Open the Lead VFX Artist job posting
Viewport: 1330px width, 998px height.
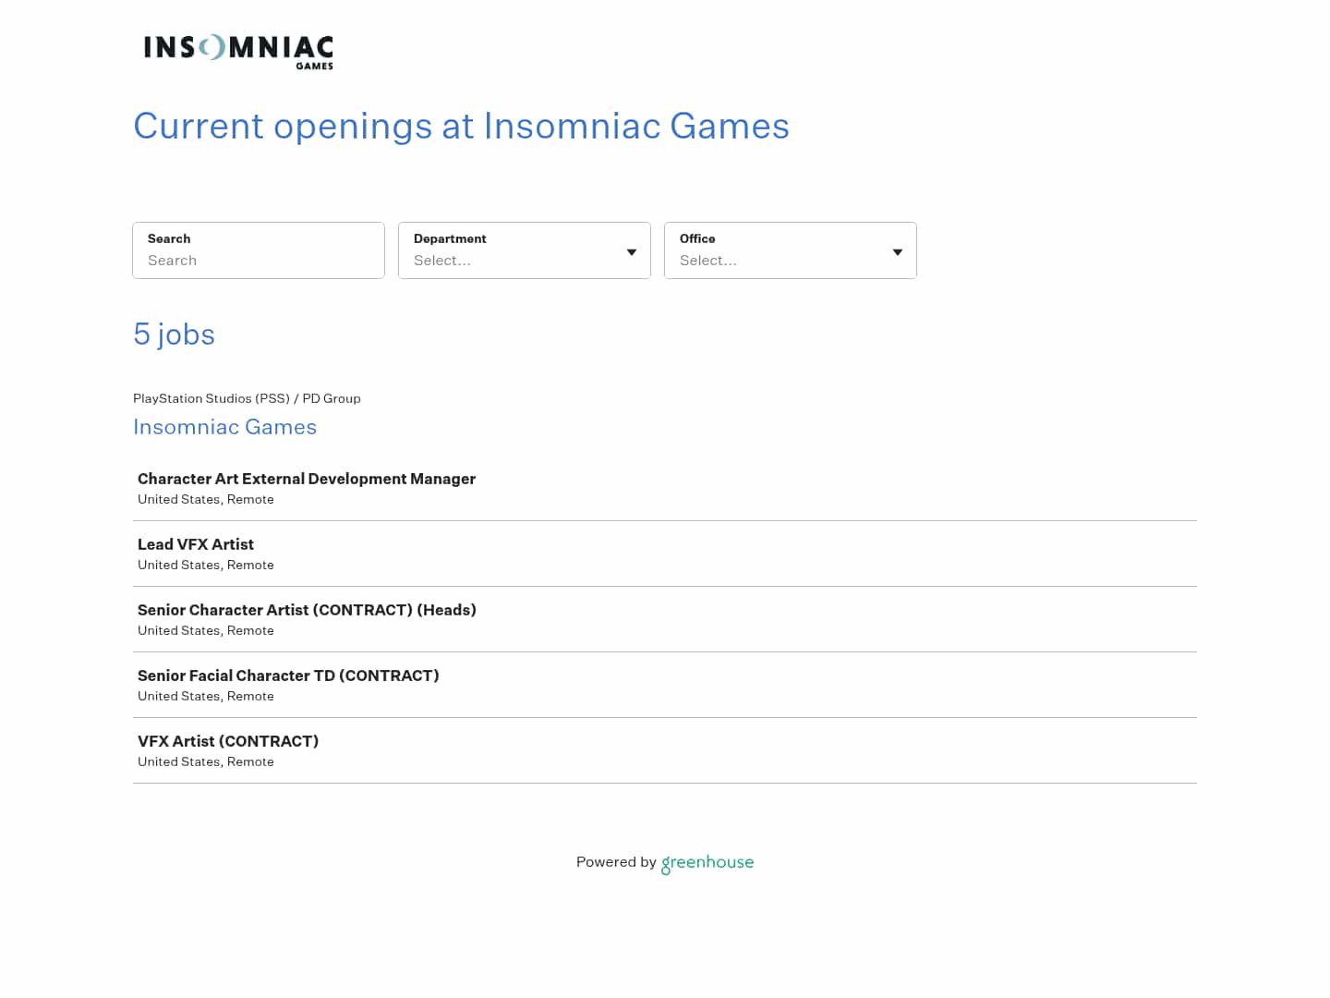click(195, 544)
